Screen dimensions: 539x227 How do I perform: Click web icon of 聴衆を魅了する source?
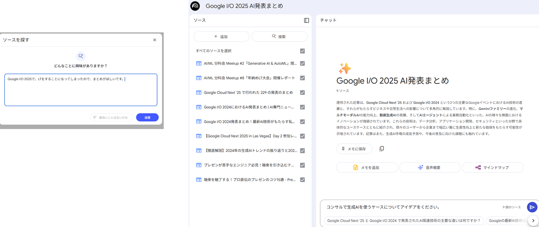tap(199, 180)
